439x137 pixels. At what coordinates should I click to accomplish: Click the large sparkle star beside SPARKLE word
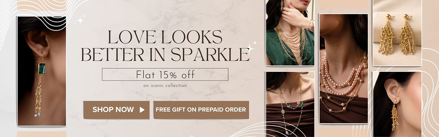(x=250, y=48)
